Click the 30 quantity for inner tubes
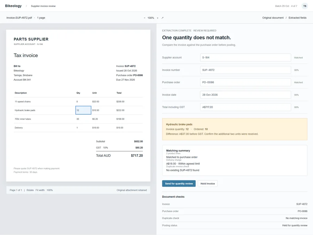This screenshot has width=313, height=235. tap(78, 119)
